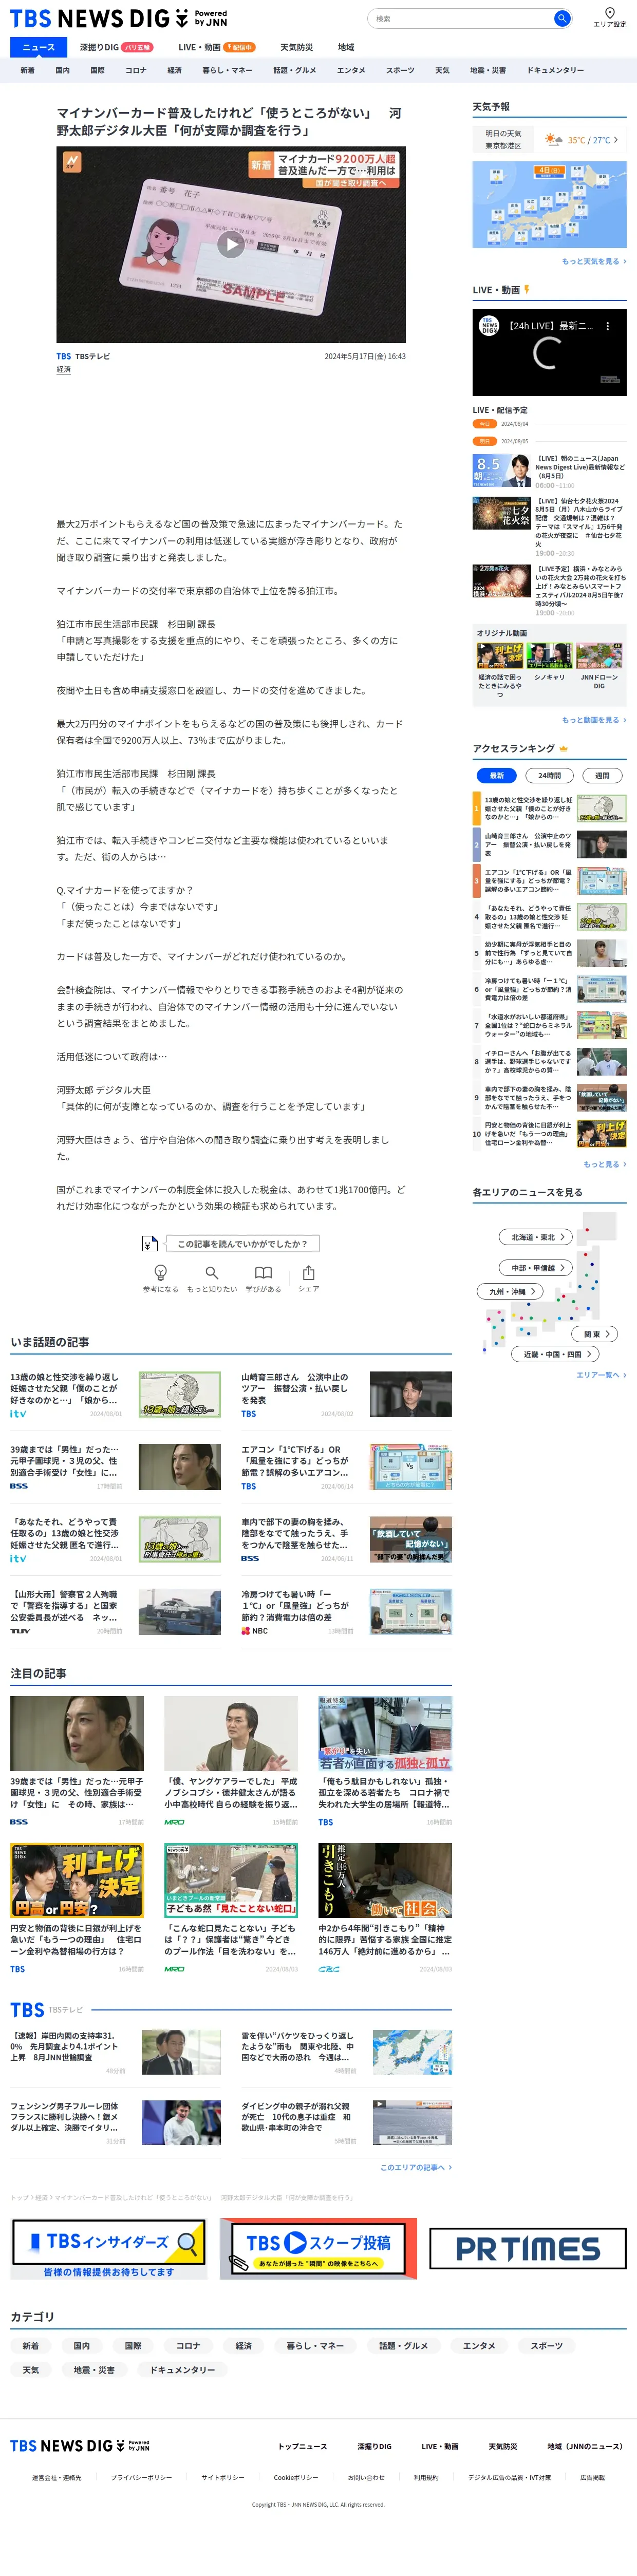Open 国内 in the sub navigation
This screenshot has width=637, height=2576.
coord(62,70)
